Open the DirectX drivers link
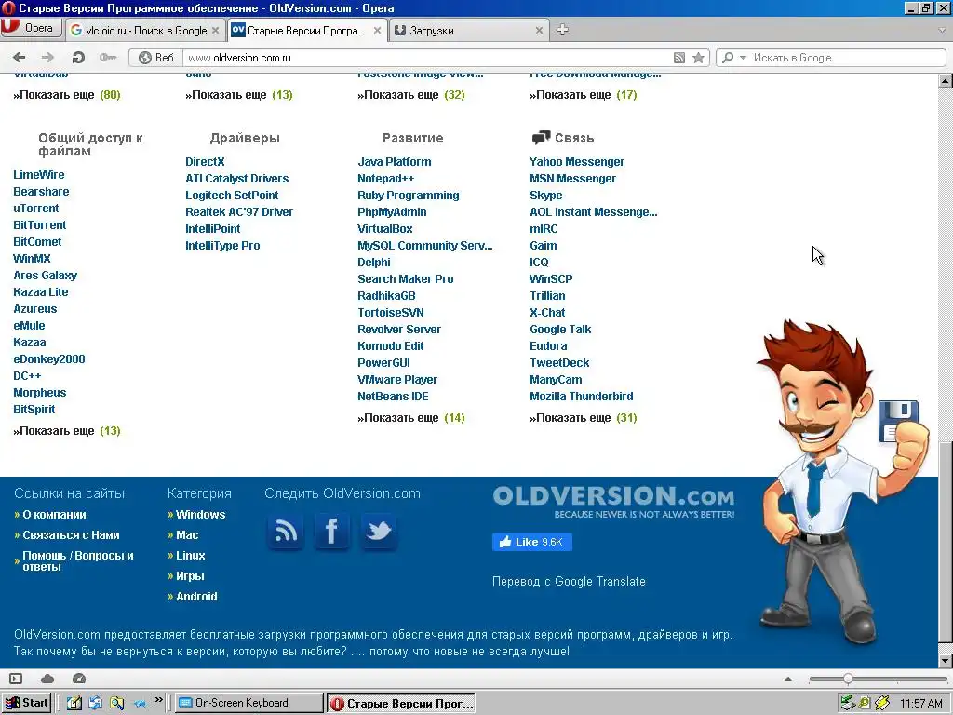 [205, 162]
